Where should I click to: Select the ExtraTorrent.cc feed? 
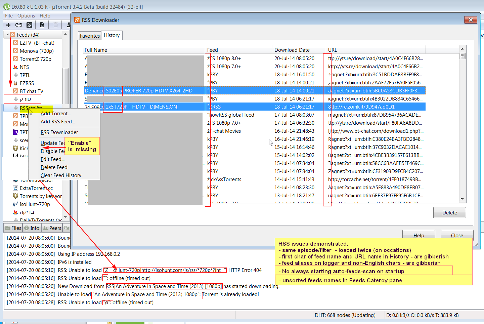click(36, 188)
